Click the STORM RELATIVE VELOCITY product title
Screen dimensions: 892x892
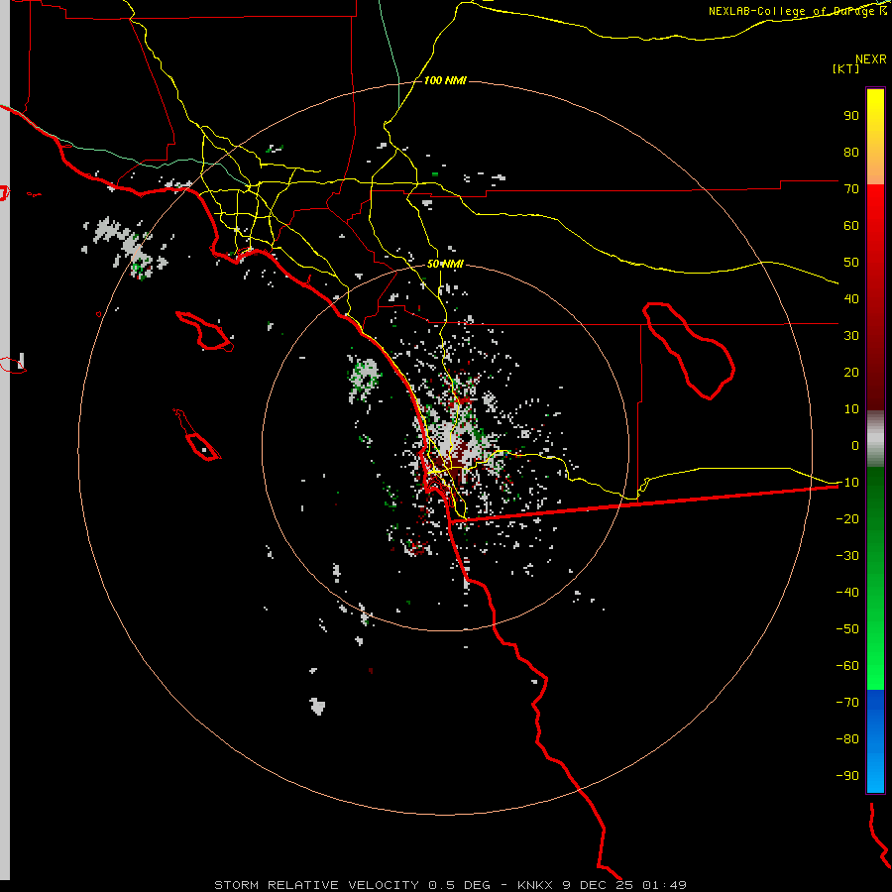click(x=316, y=885)
